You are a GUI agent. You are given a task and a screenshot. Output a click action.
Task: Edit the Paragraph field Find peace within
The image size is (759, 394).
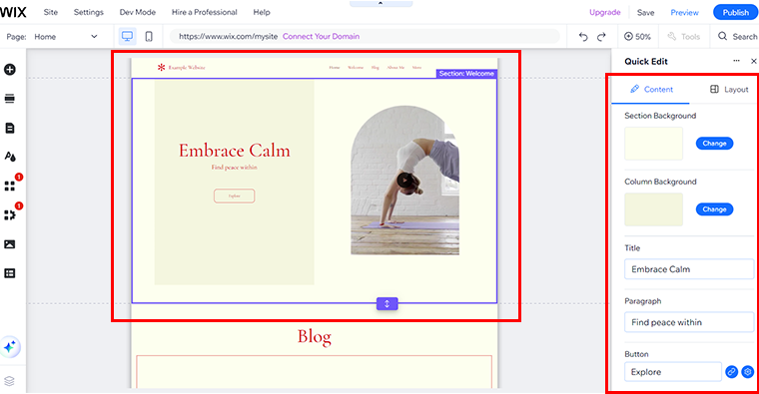coord(689,322)
